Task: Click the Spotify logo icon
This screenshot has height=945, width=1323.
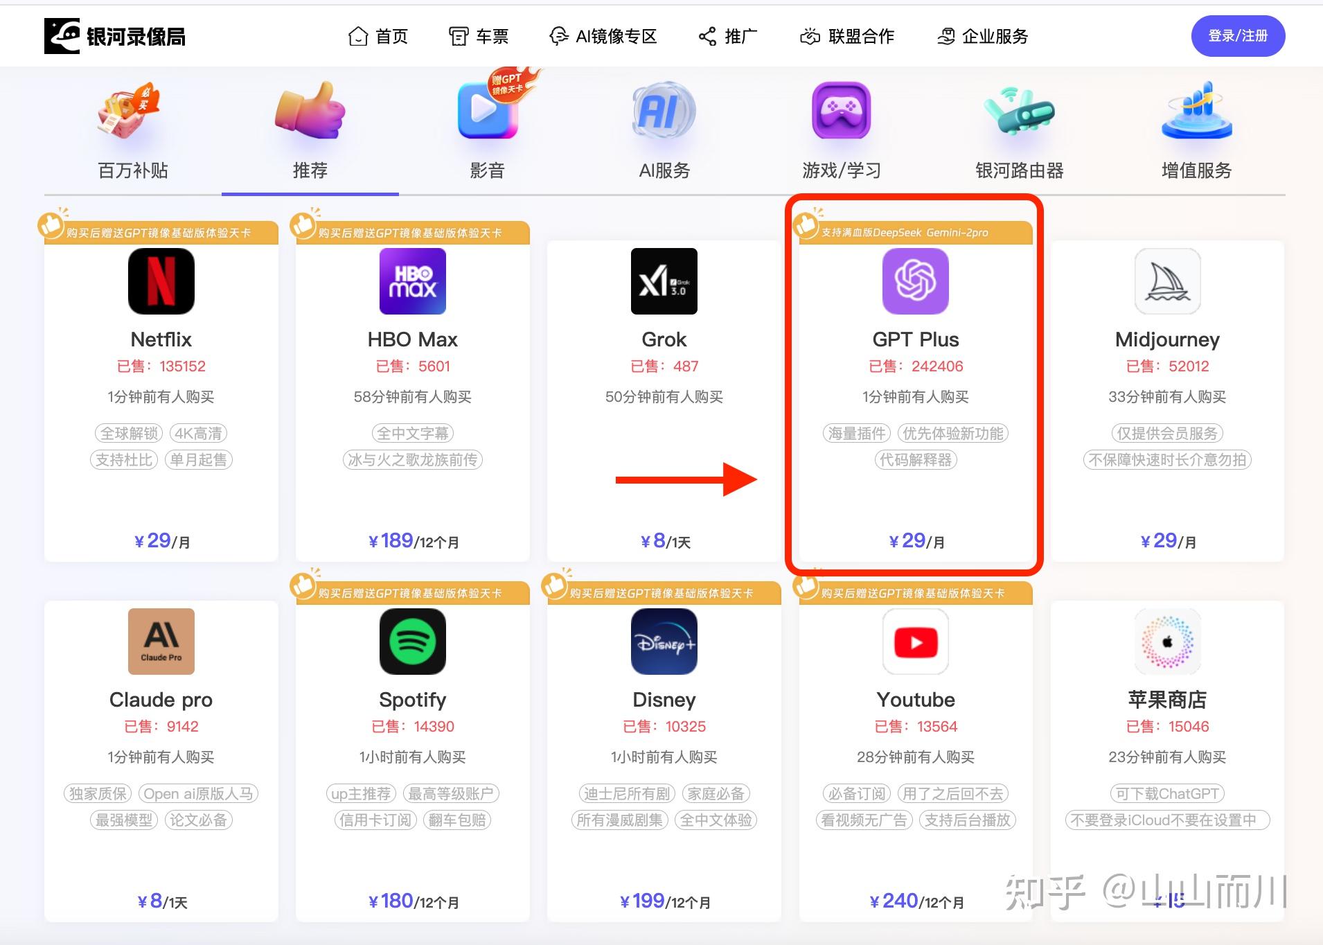Action: coord(413,642)
